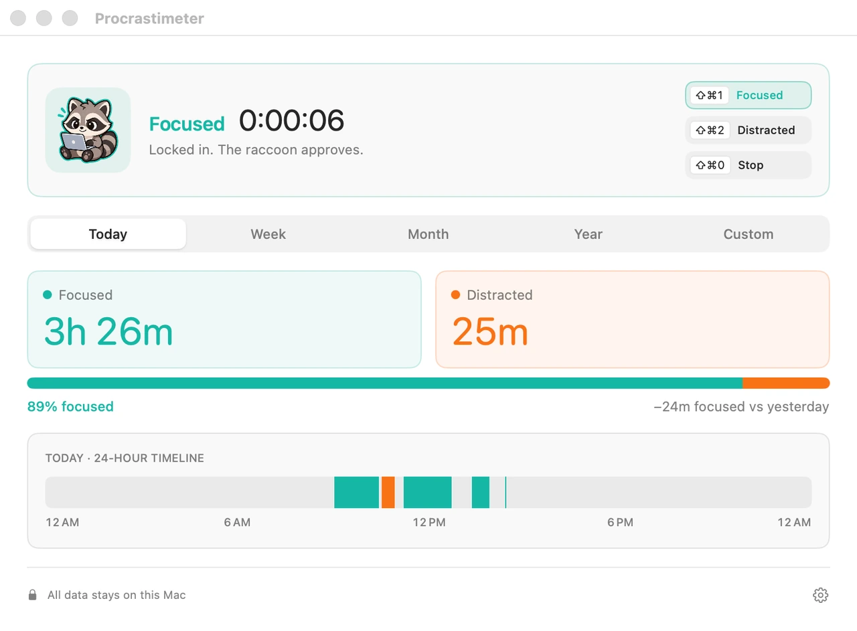The width and height of the screenshot is (857, 631).
Task: Click the orange dot beside Distracted
Action: coord(456,294)
